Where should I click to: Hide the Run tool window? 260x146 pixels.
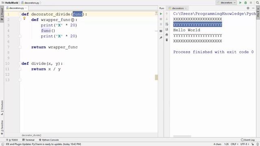point(253,8)
